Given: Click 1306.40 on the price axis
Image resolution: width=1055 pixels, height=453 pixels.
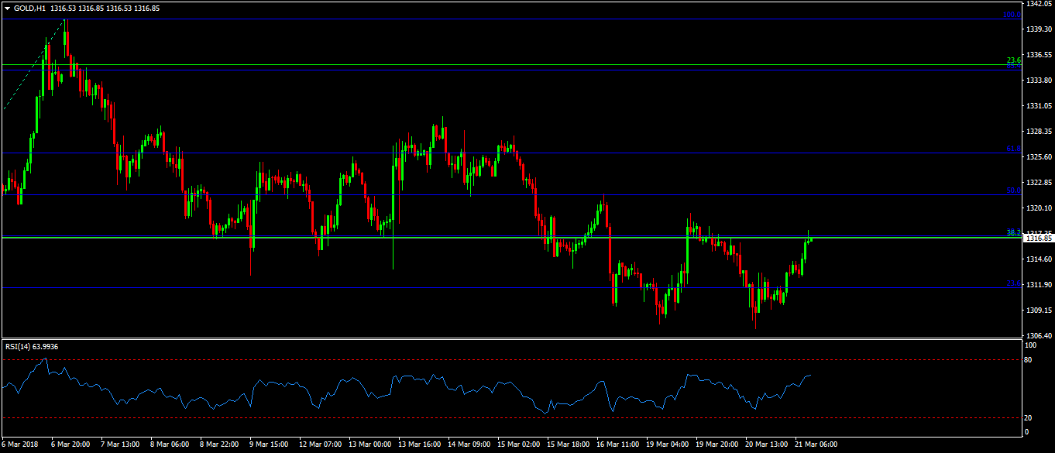Looking at the screenshot, I should (x=1038, y=336).
